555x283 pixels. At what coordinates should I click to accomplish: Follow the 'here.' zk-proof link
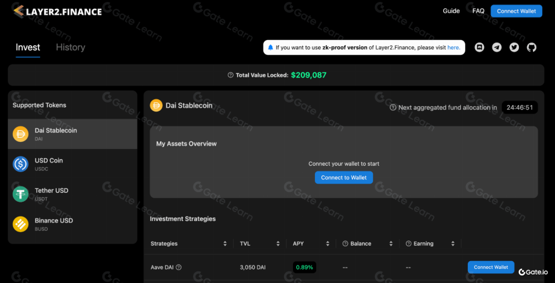(x=454, y=48)
